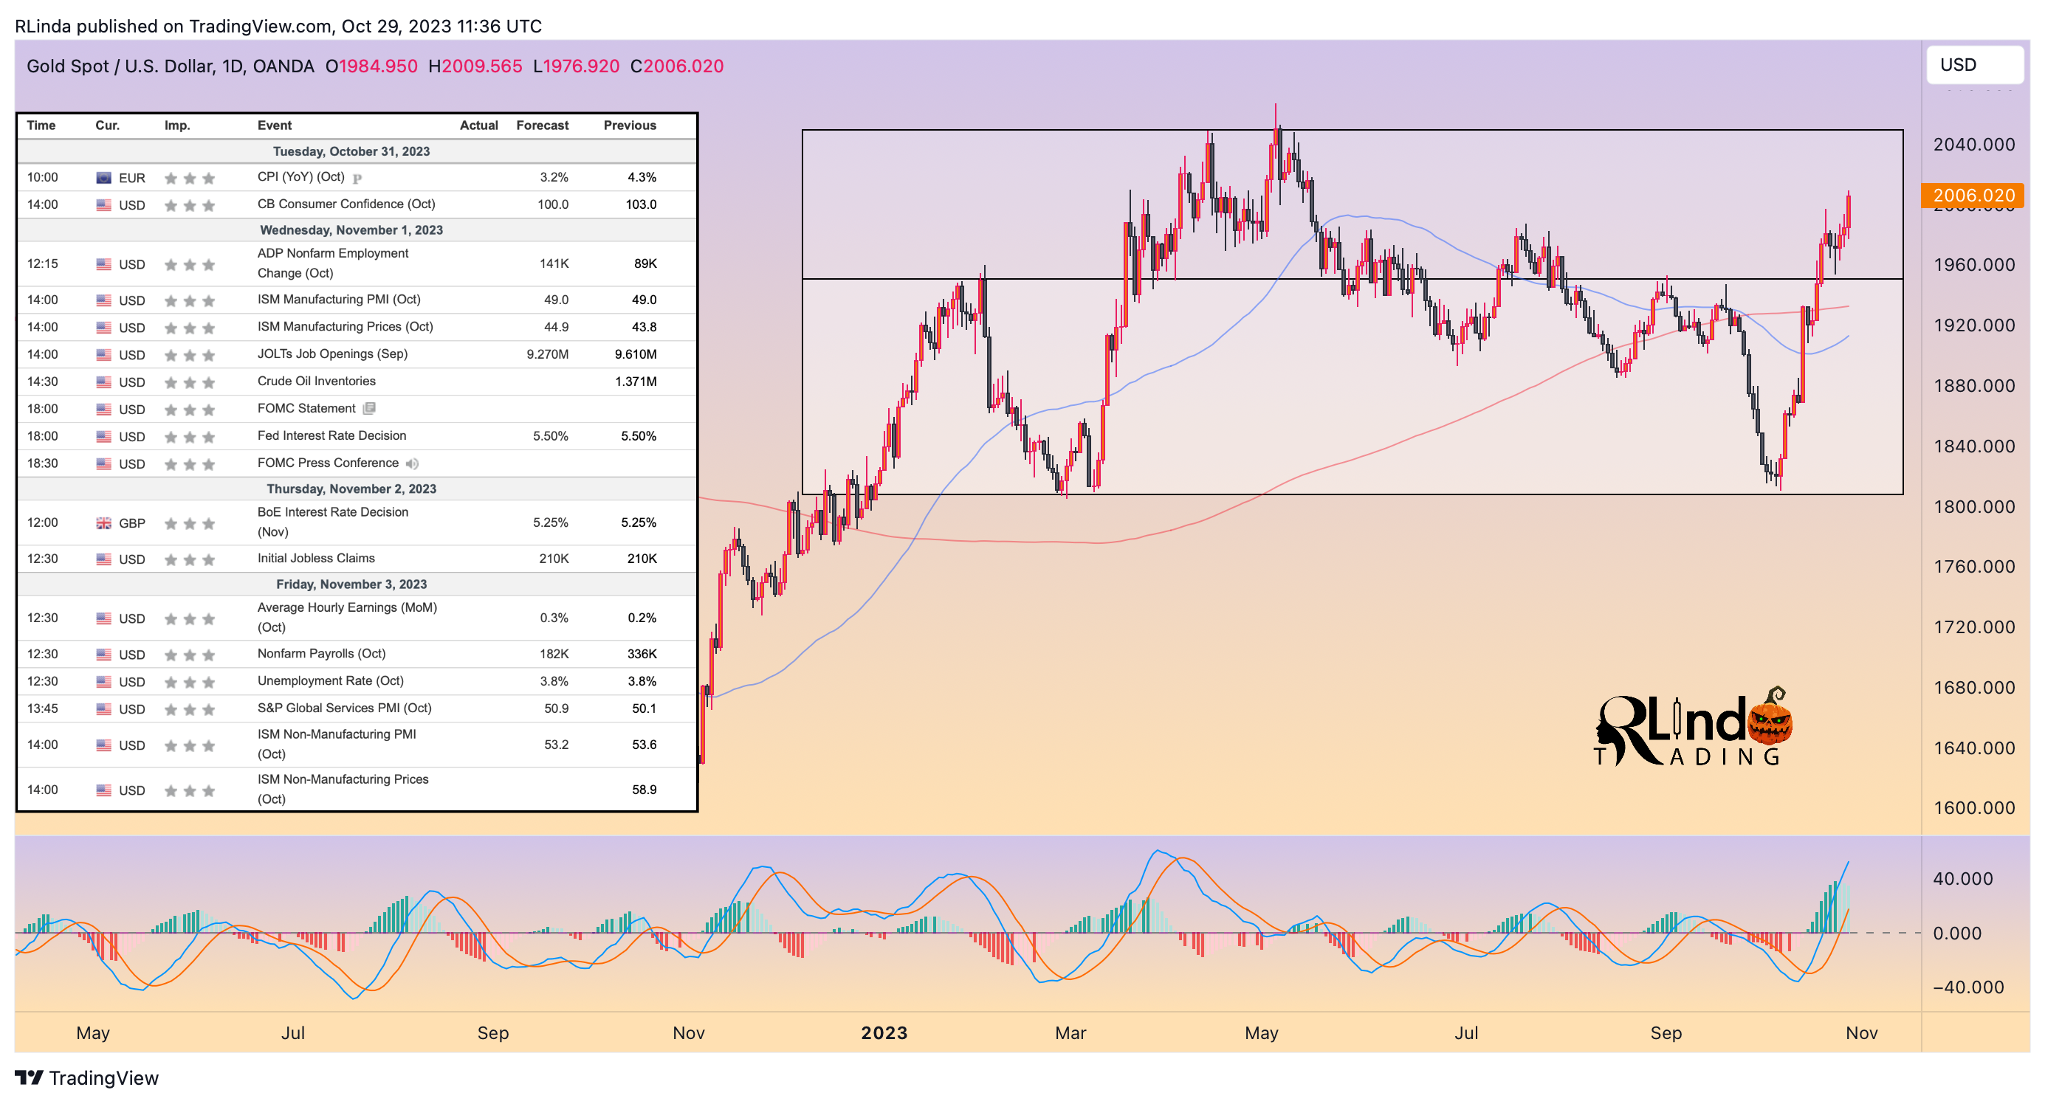
Task: Click the Thursday, November 2, 2023 date header
Action: (351, 489)
